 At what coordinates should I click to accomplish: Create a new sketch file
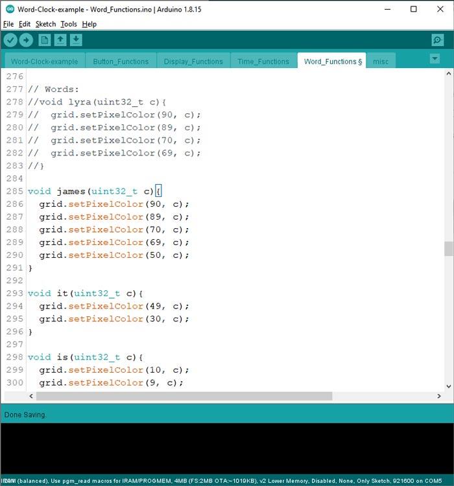point(44,40)
